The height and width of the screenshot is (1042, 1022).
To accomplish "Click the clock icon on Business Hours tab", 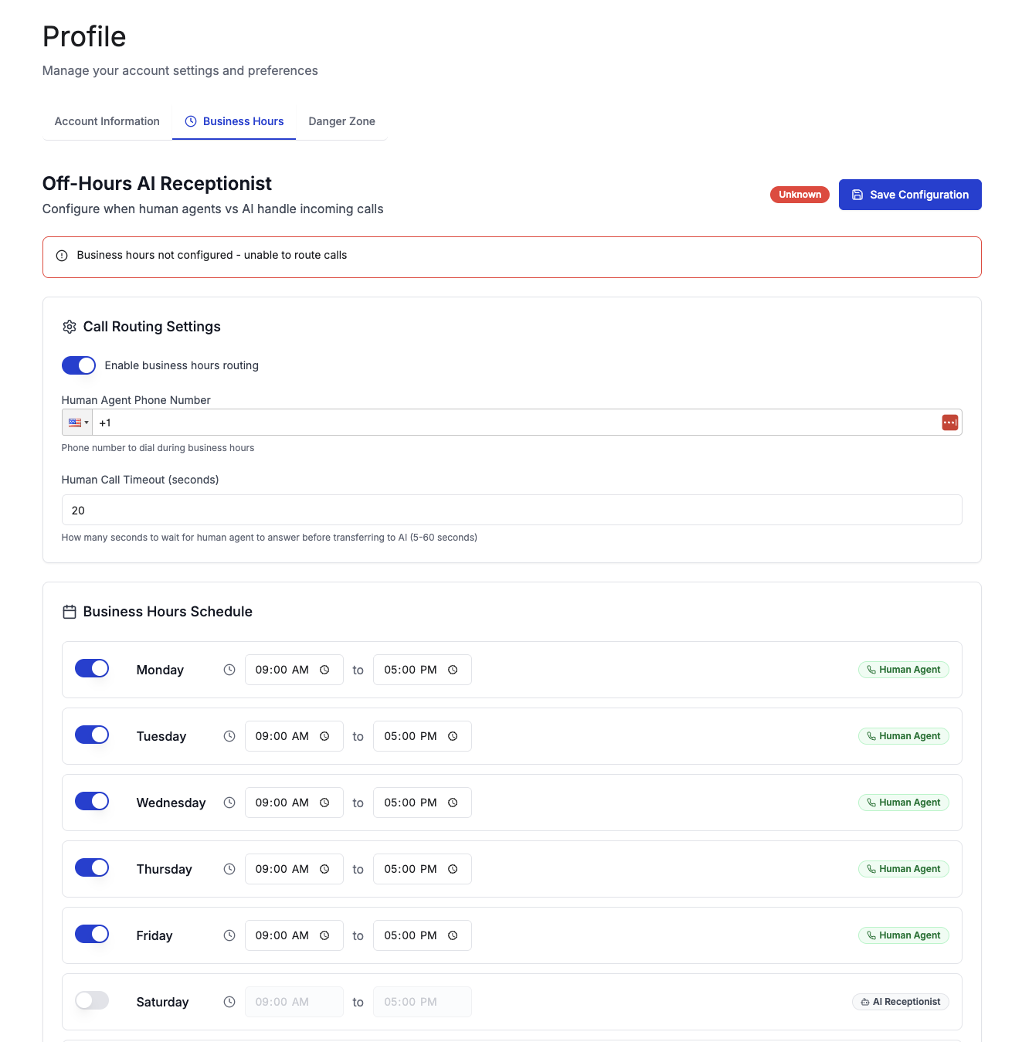I will [x=191, y=121].
